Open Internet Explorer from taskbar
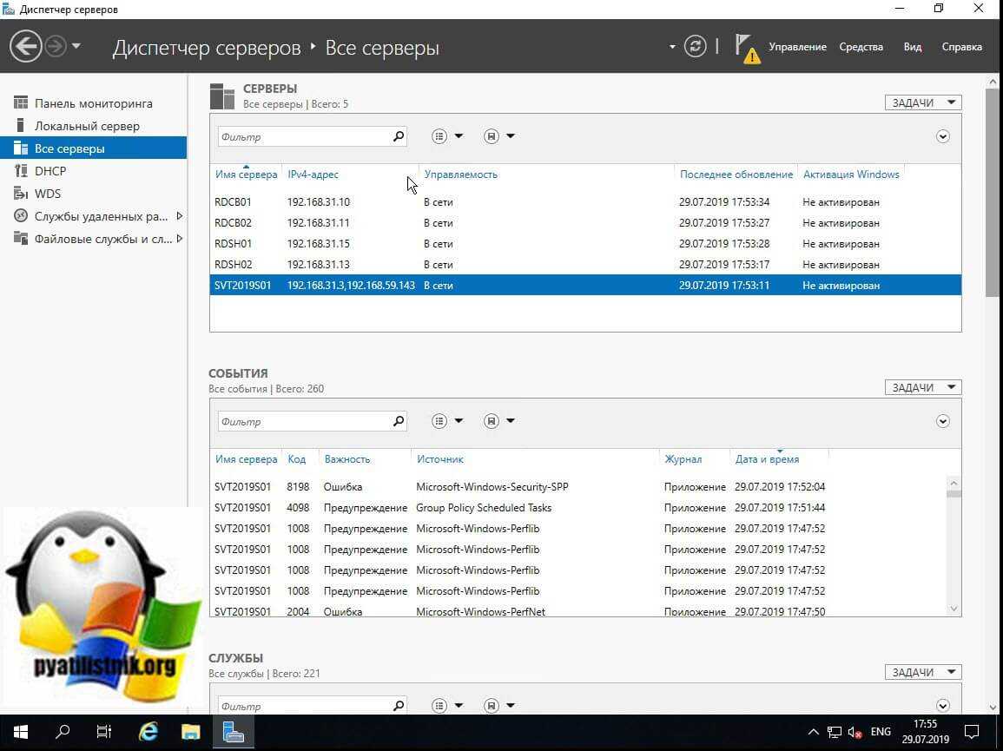 click(148, 732)
